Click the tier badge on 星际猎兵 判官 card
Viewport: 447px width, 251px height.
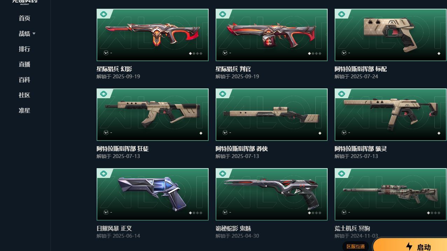(223, 14)
